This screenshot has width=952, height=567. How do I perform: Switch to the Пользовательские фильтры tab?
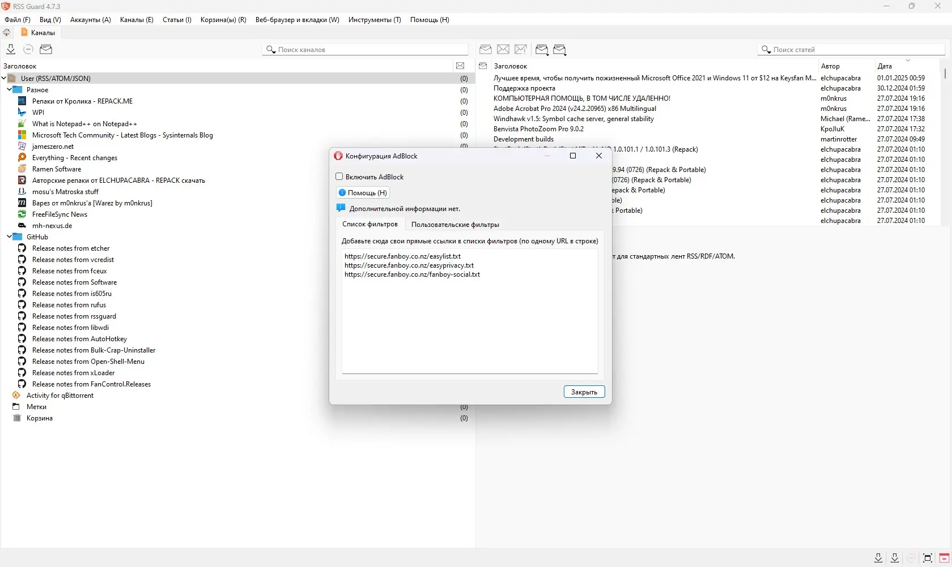[x=455, y=225]
